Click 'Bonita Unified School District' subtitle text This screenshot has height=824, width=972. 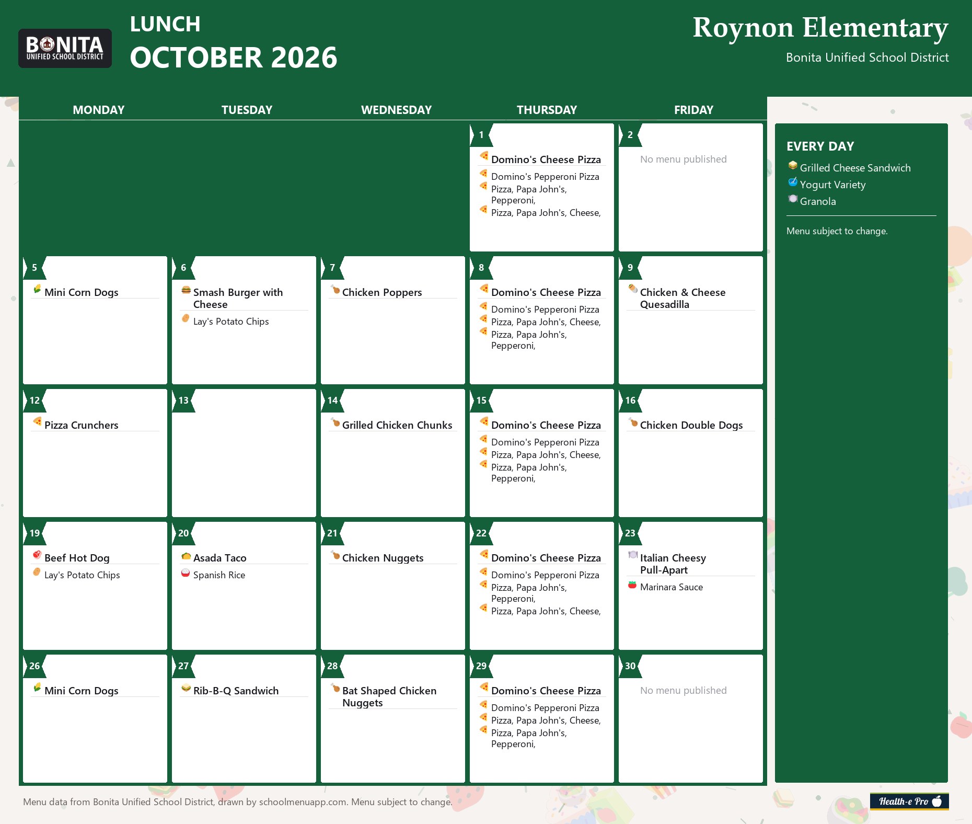click(867, 58)
